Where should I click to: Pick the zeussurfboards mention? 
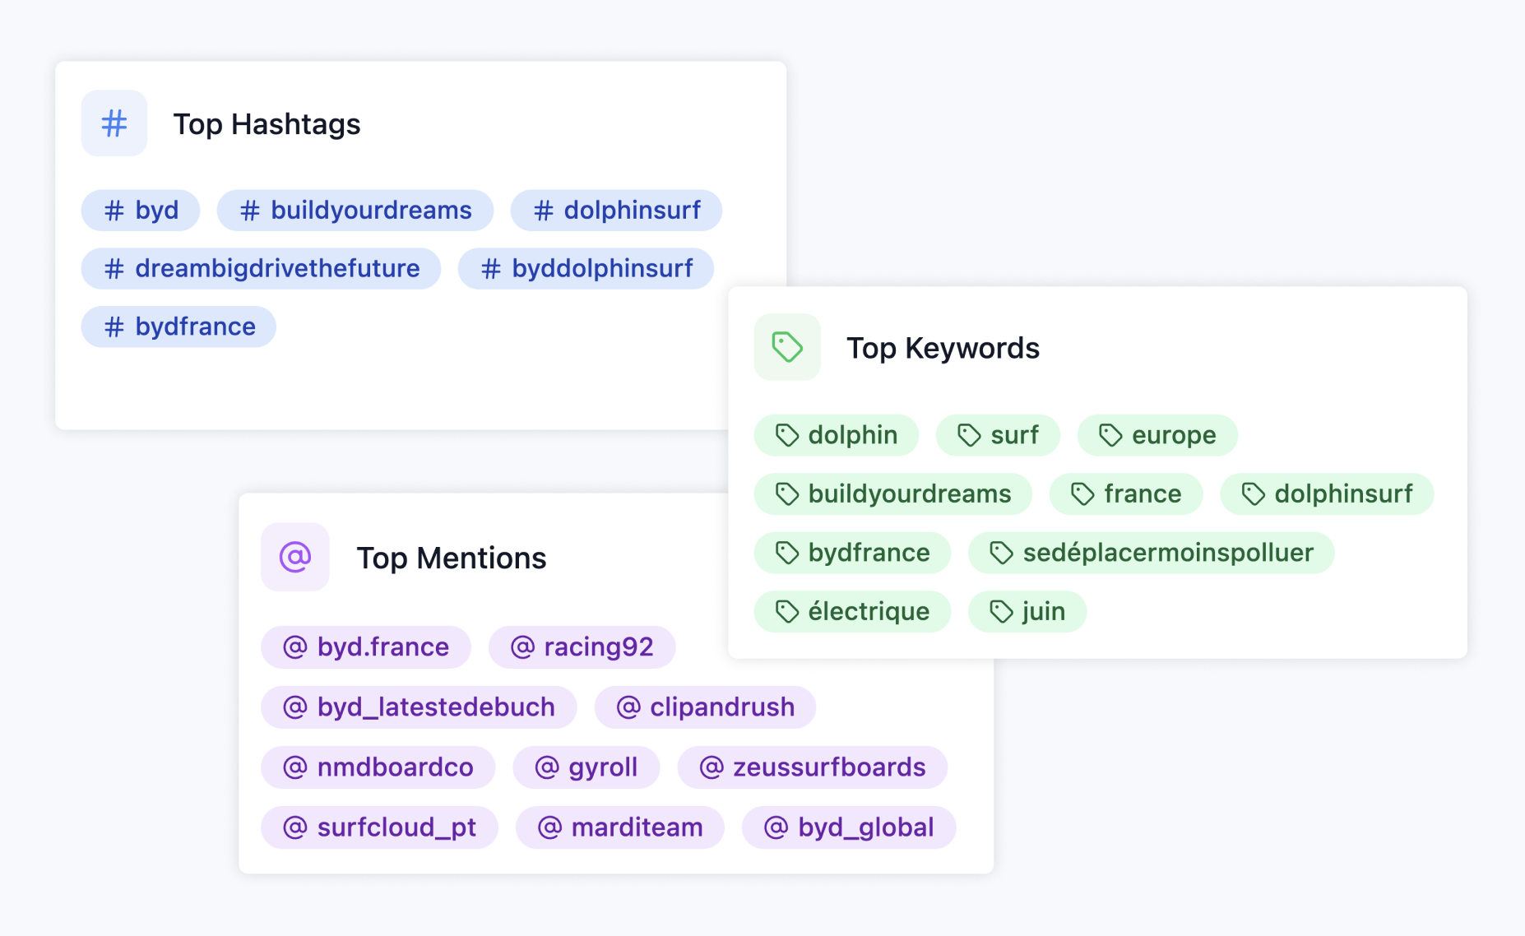(813, 767)
